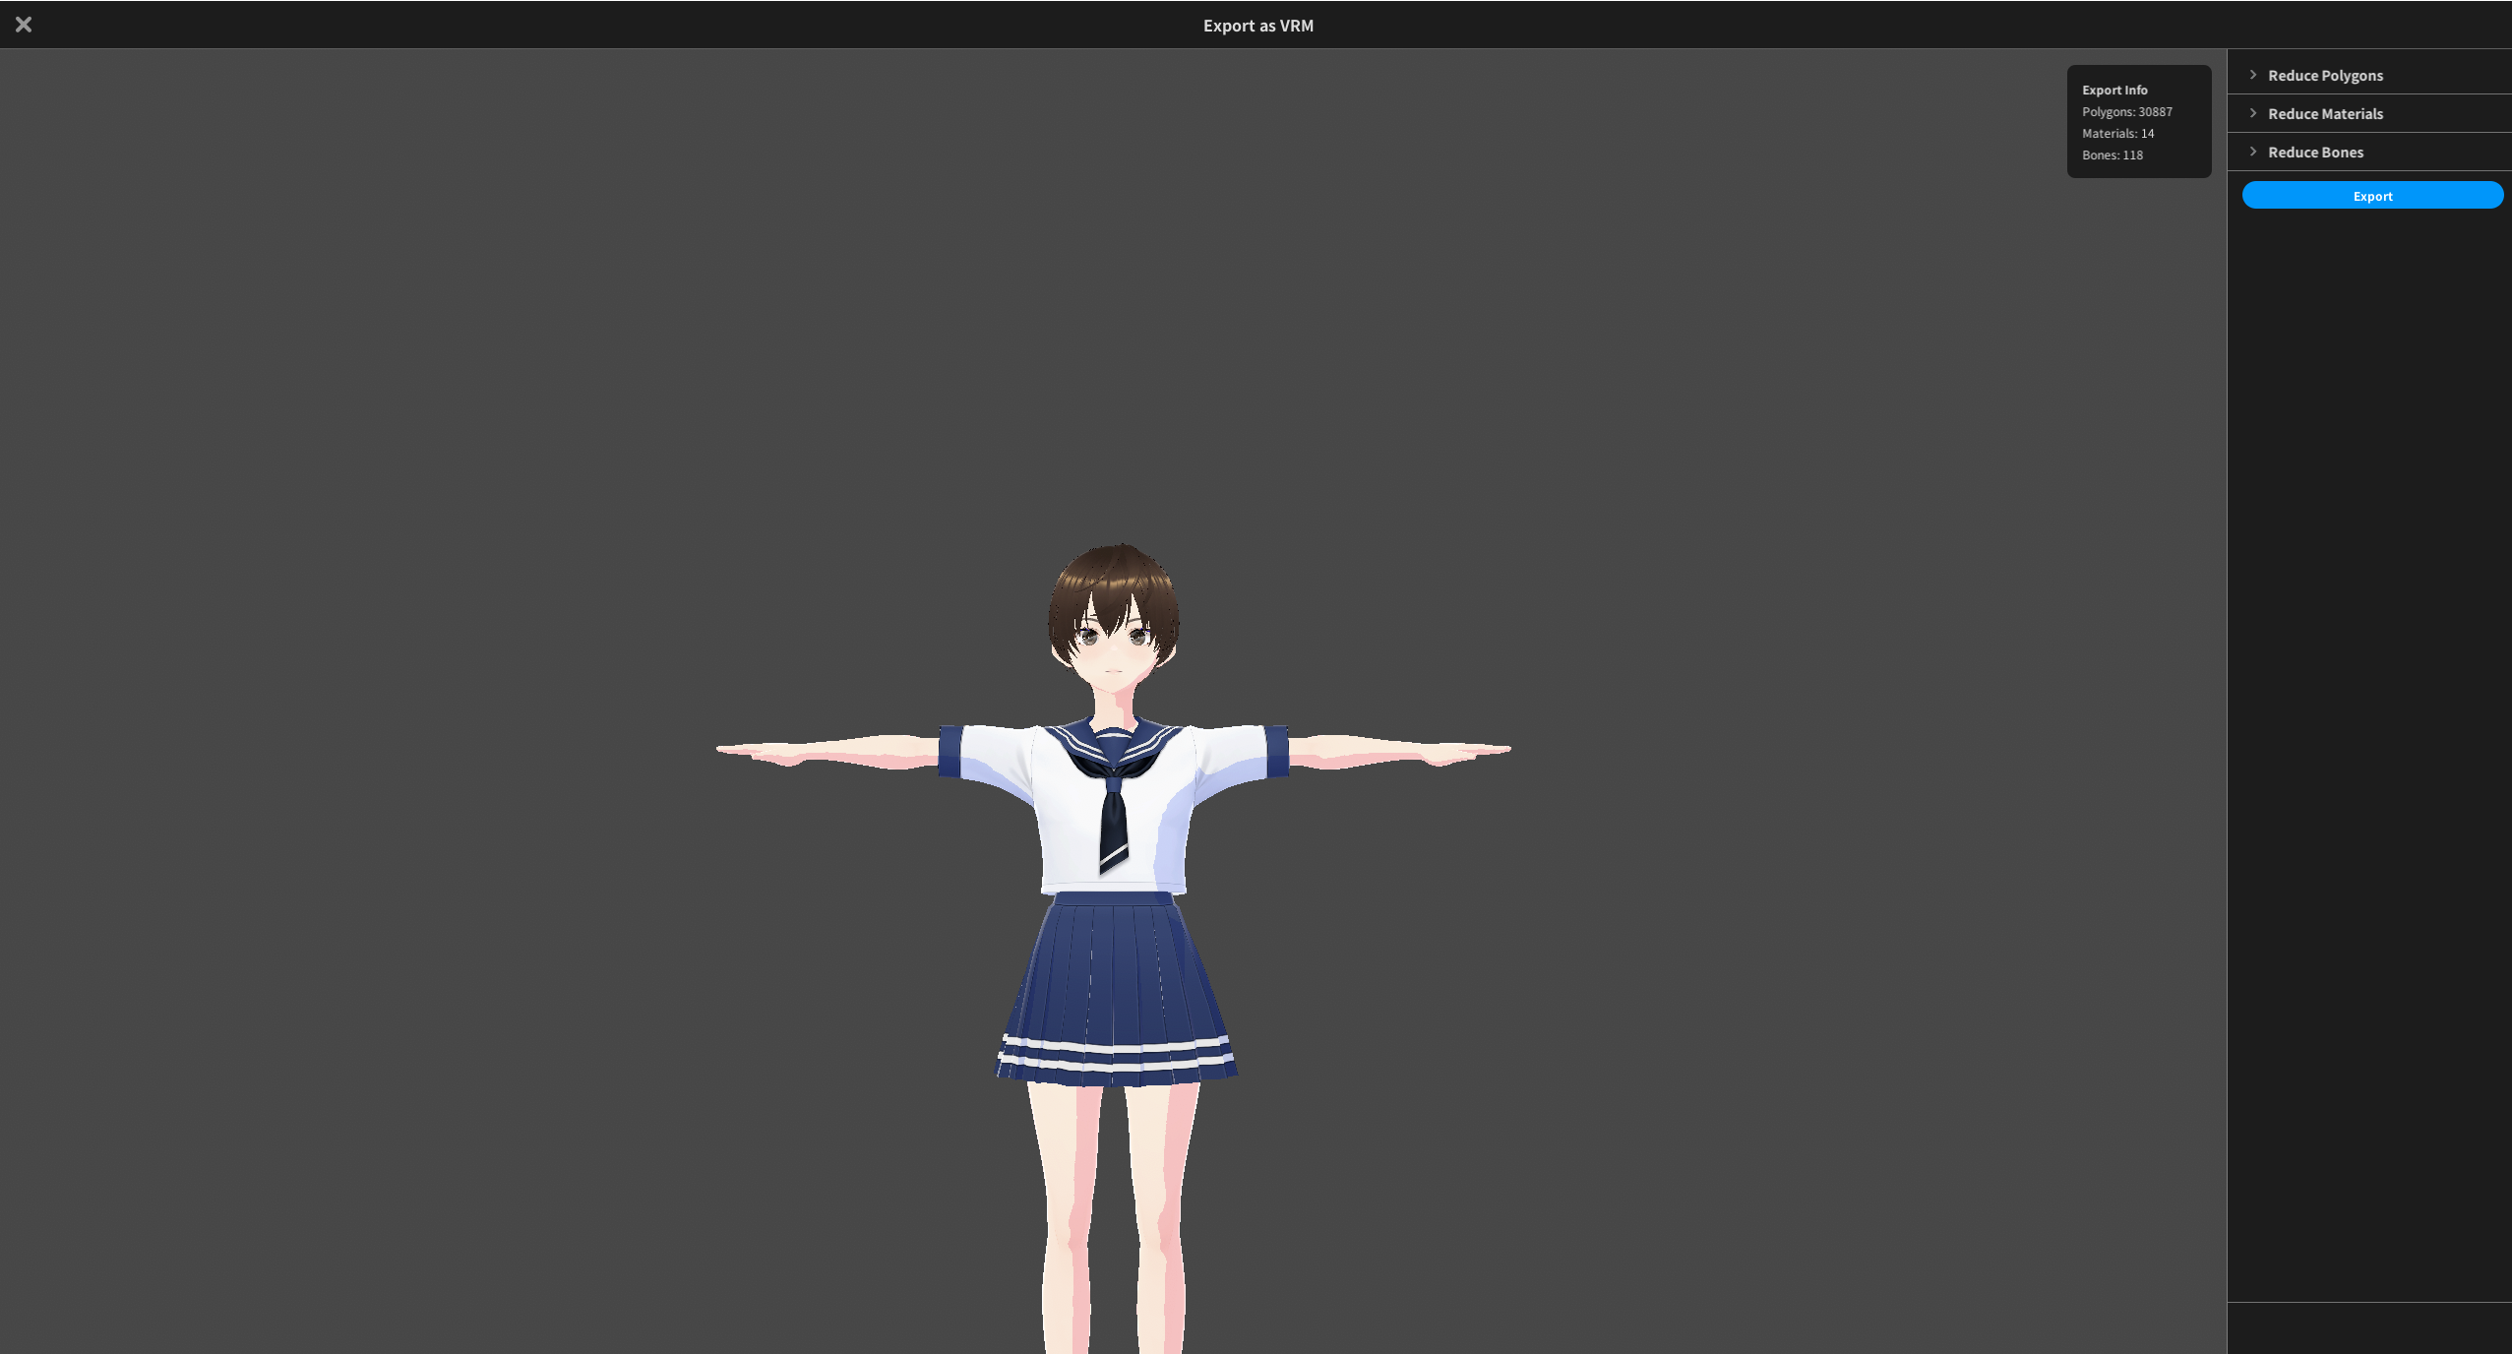Open the Reduce Bones section label

point(2315,153)
